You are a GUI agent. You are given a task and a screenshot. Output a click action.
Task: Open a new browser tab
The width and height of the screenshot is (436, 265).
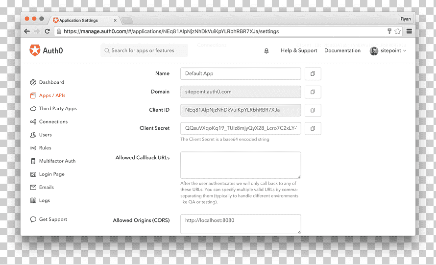tap(127, 20)
